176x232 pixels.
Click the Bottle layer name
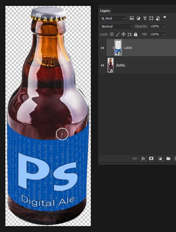(121, 65)
